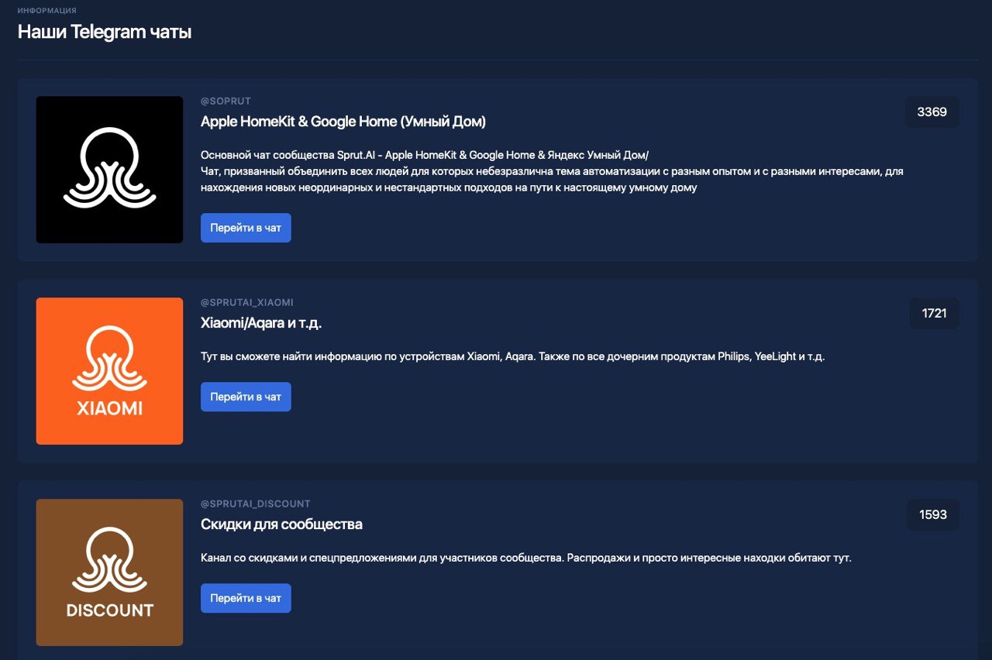Open the black Sprut.AI octopus logo thumbnail

109,170
